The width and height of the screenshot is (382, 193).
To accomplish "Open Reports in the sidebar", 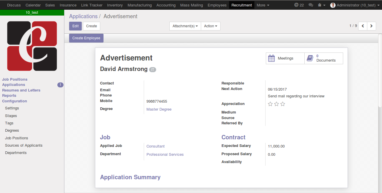I will click(x=9, y=96).
